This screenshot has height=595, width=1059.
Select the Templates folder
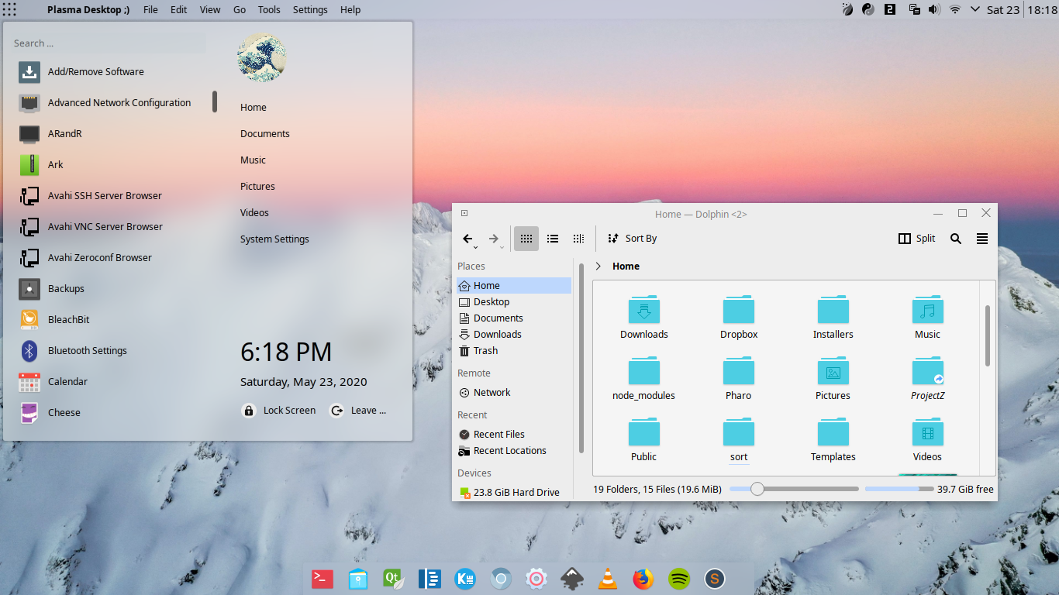point(833,432)
